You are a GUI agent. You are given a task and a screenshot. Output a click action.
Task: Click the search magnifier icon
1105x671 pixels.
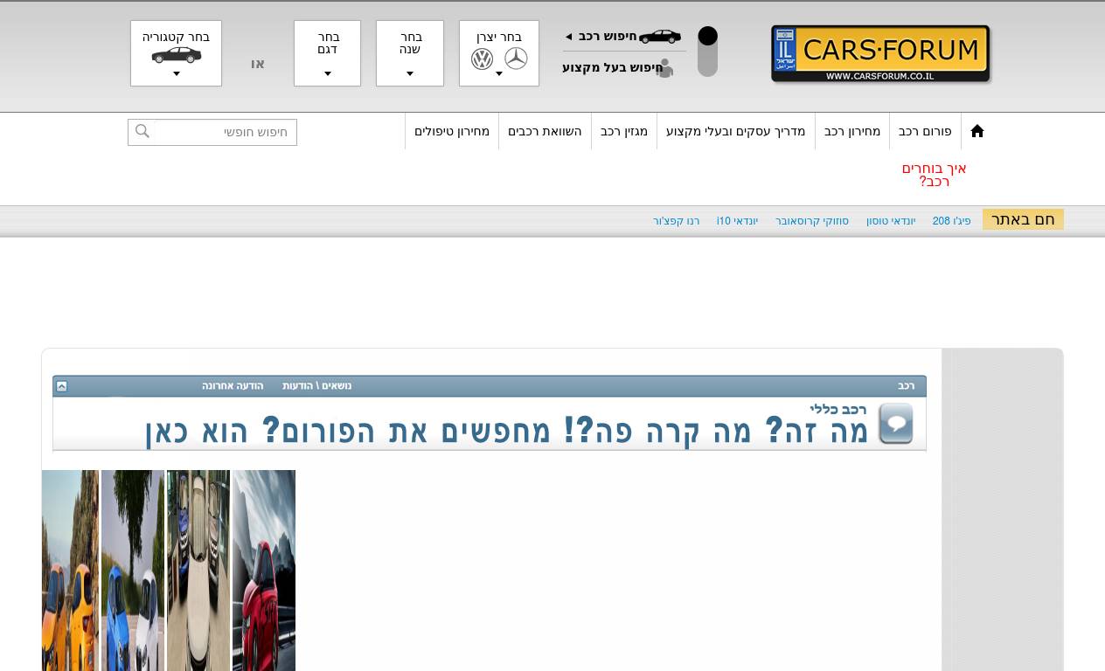click(x=142, y=131)
